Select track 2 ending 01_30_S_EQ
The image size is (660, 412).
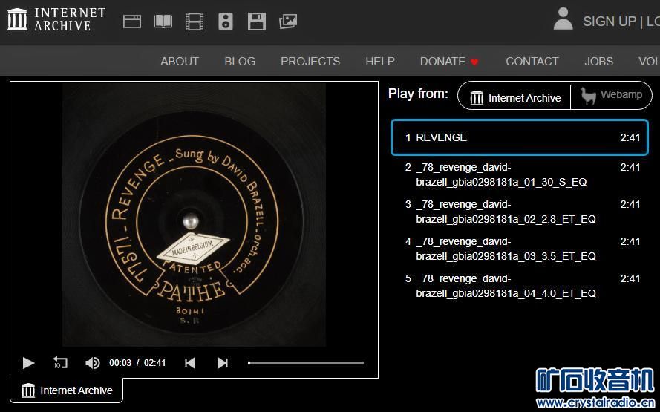(520, 174)
